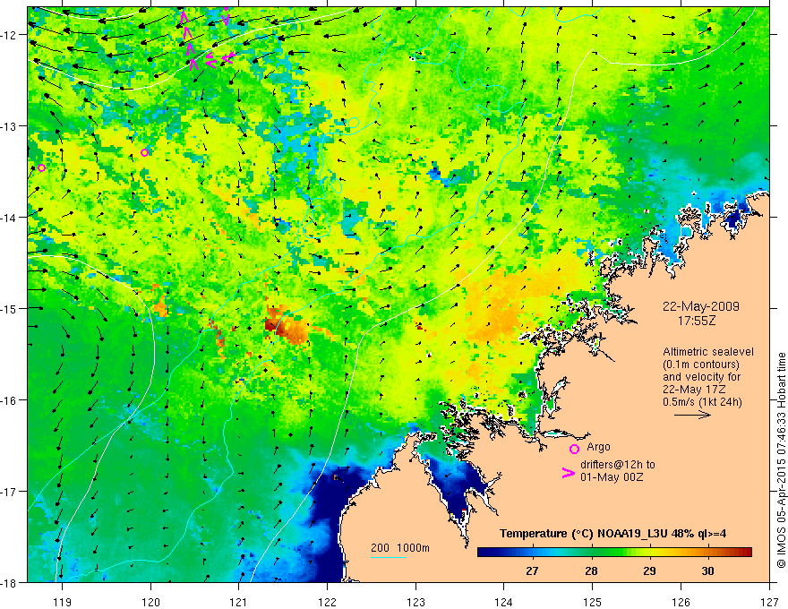Click the longitude axis label 126
The width and height of the screenshot is (788, 609).
pyautogui.click(x=681, y=602)
